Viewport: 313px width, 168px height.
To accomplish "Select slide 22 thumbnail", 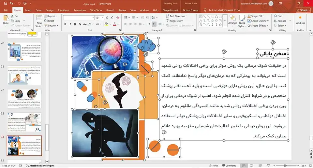I will [x=24, y=99].
